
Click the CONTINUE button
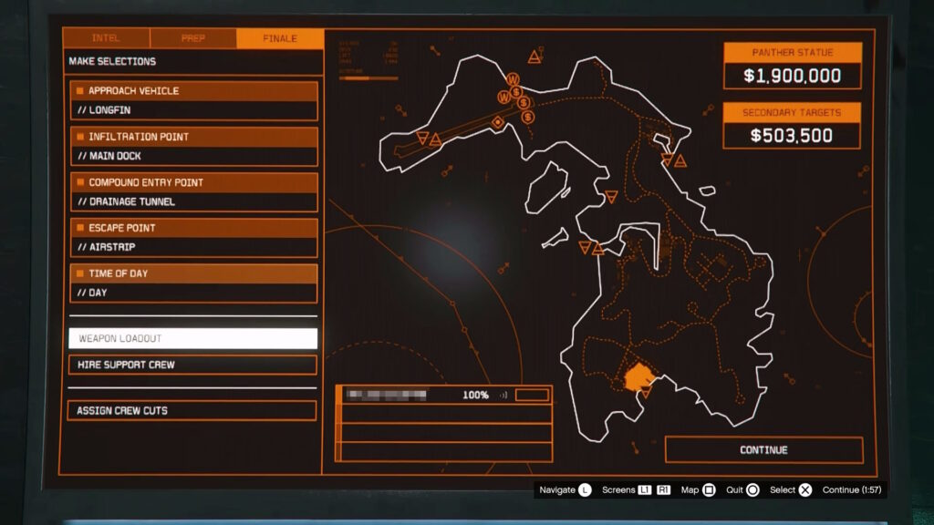click(763, 450)
